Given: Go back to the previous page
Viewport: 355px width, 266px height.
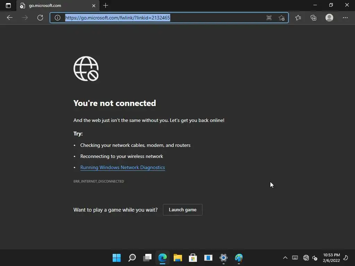Looking at the screenshot, I should coord(9,18).
